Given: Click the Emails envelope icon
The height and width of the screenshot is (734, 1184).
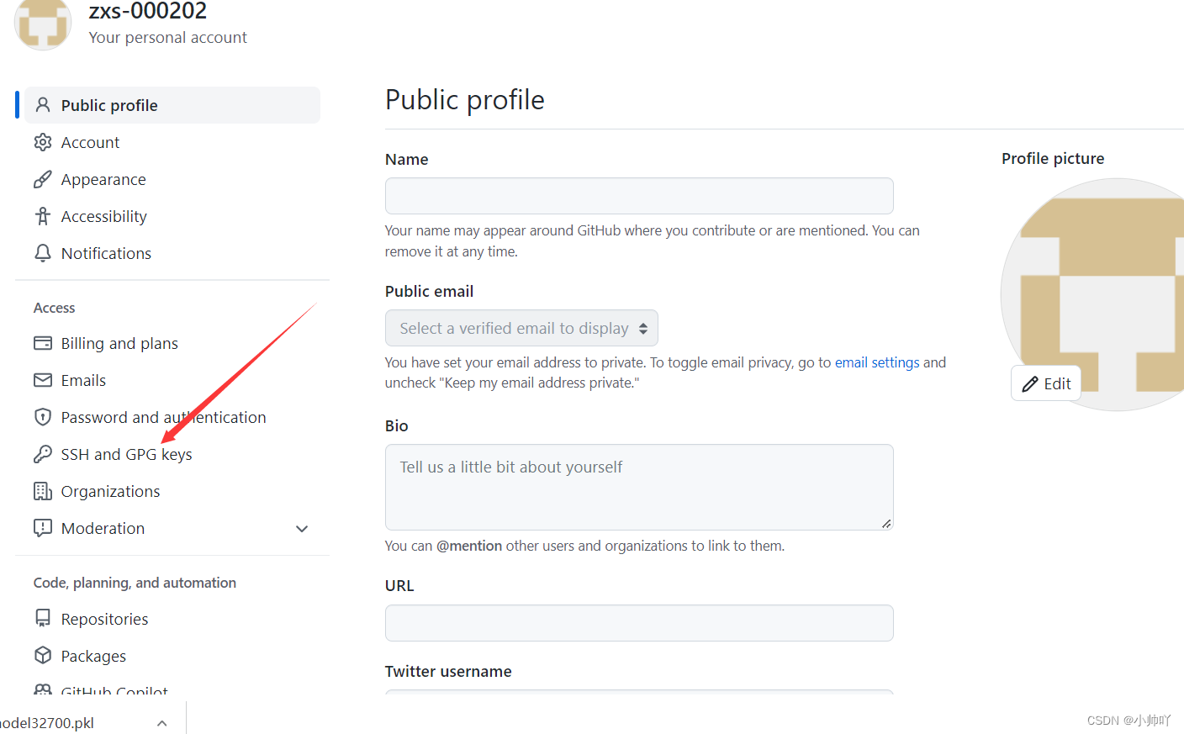Looking at the screenshot, I should click(x=43, y=380).
